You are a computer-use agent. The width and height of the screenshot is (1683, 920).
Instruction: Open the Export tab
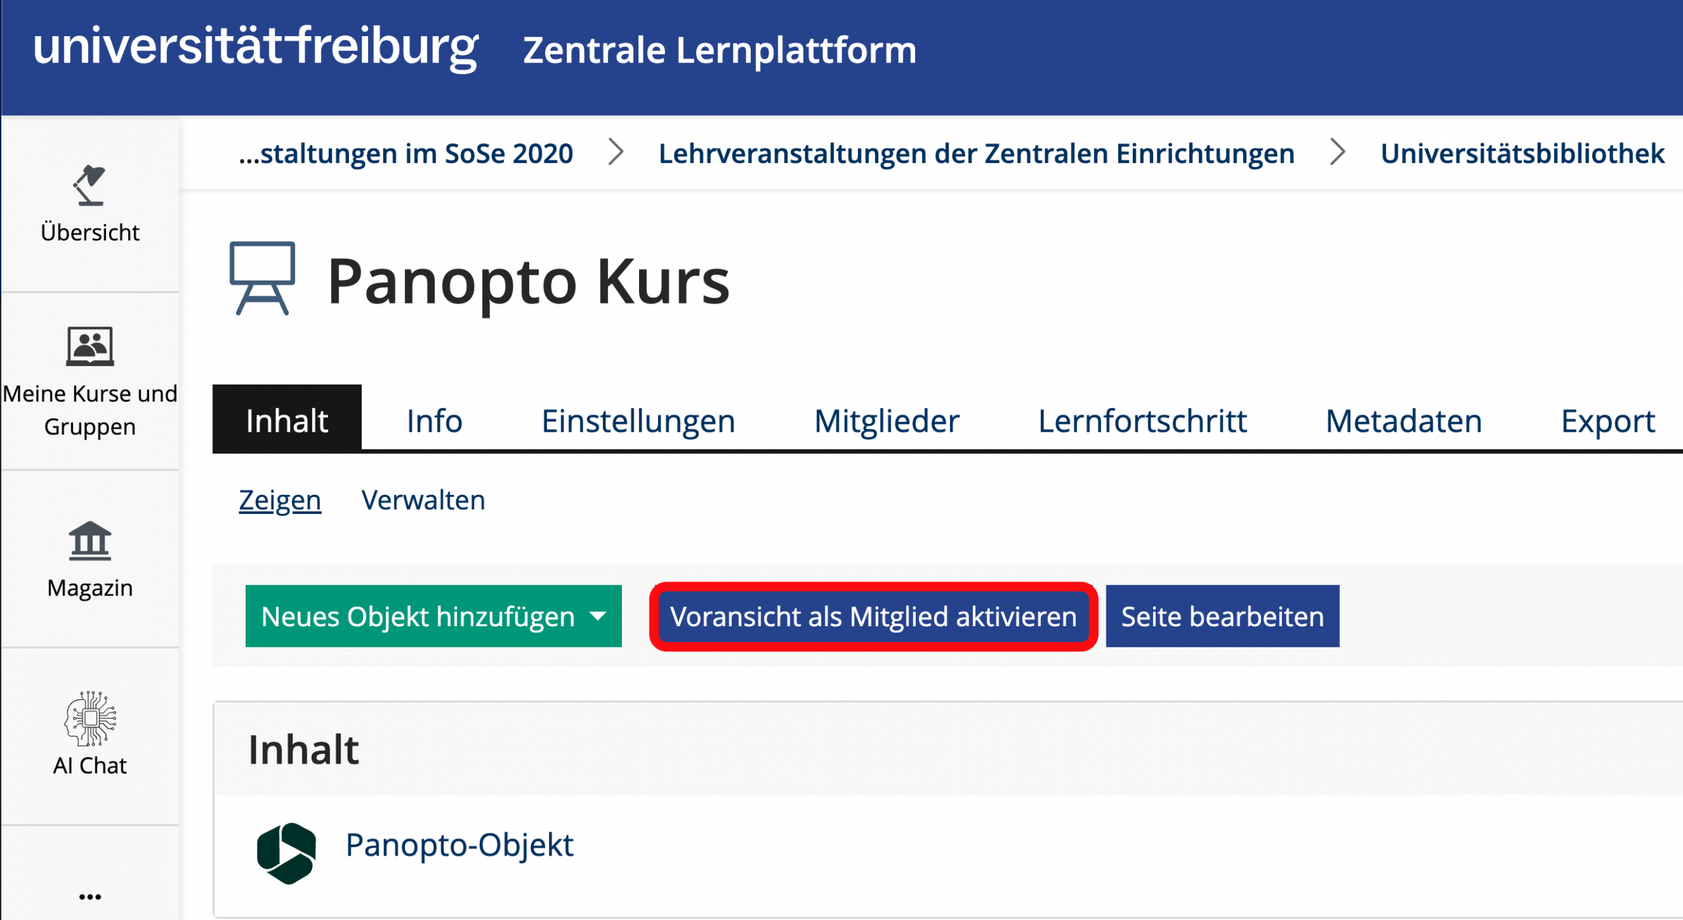[x=1607, y=421]
